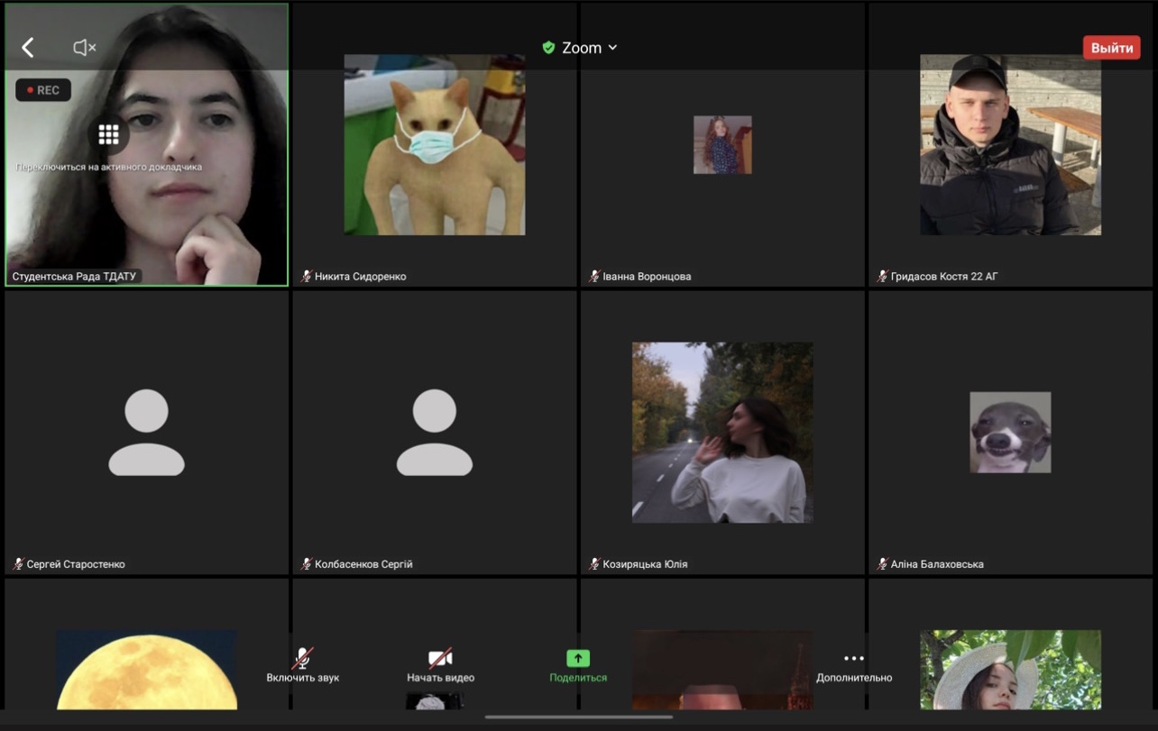Viewport: 1158px width, 731px height.
Task: Click muted mic icon beside Козиряцька Юлія
Action: point(594,564)
